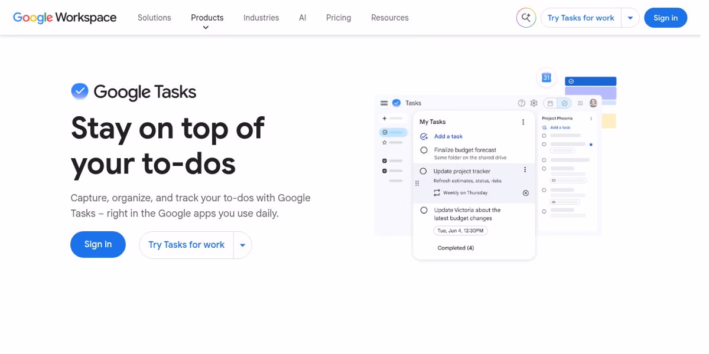
Task: Open the settings gear in Tasks app
Action: (x=534, y=103)
